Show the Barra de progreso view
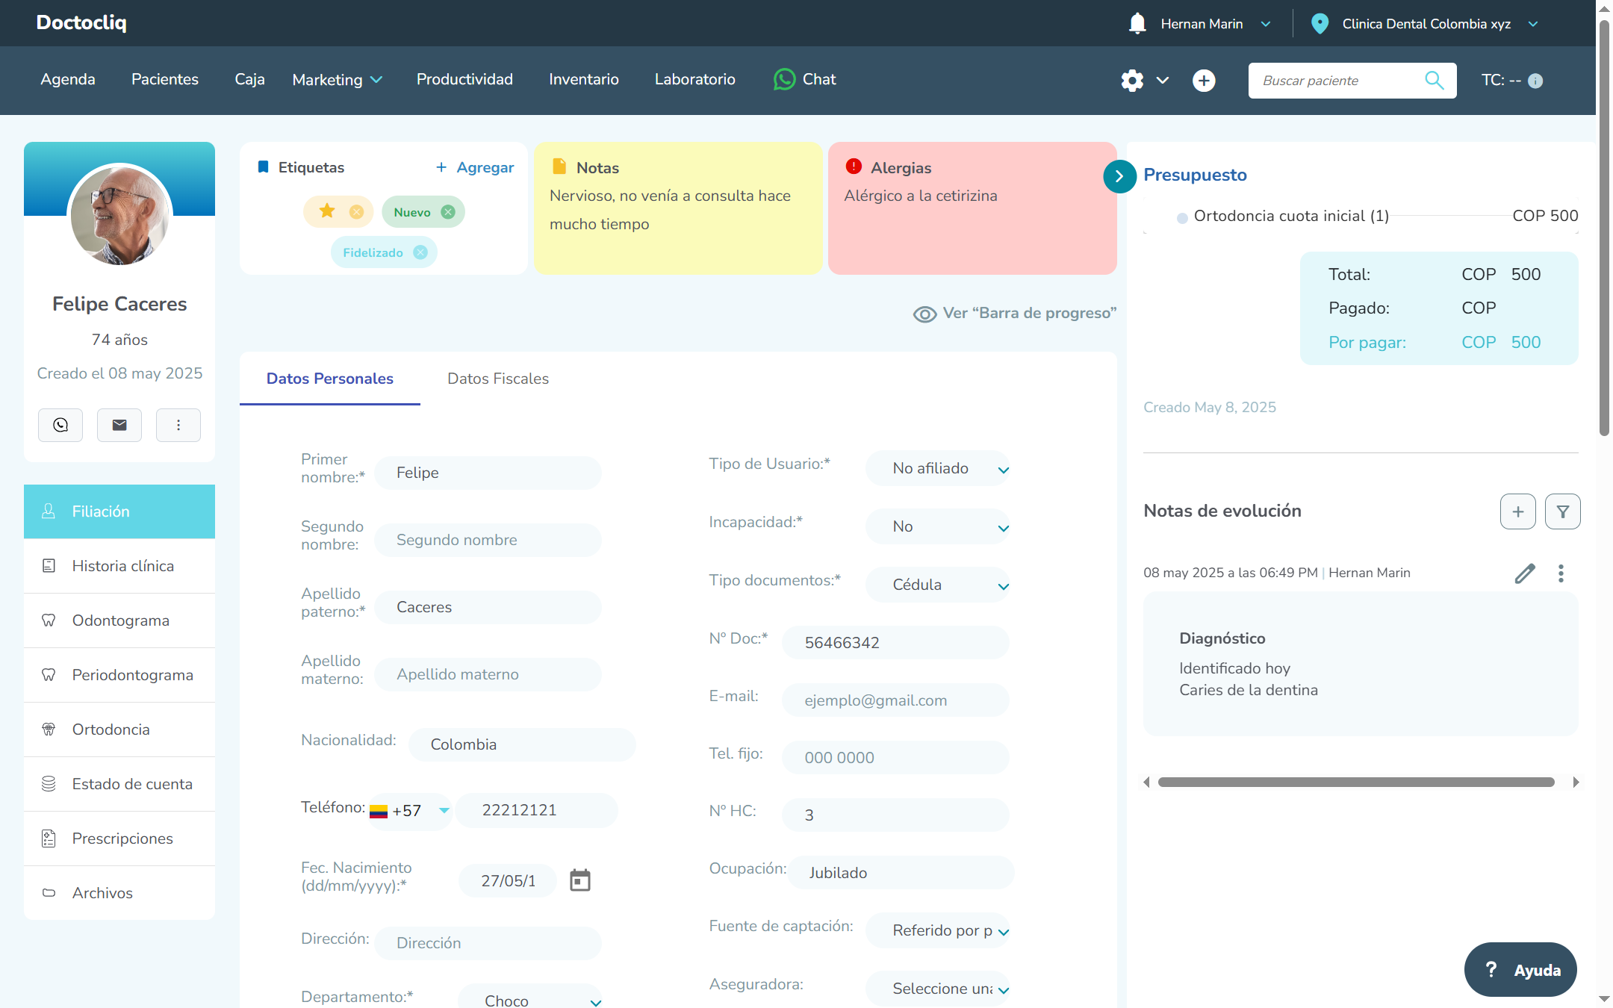The width and height of the screenshot is (1613, 1008). (1015, 314)
